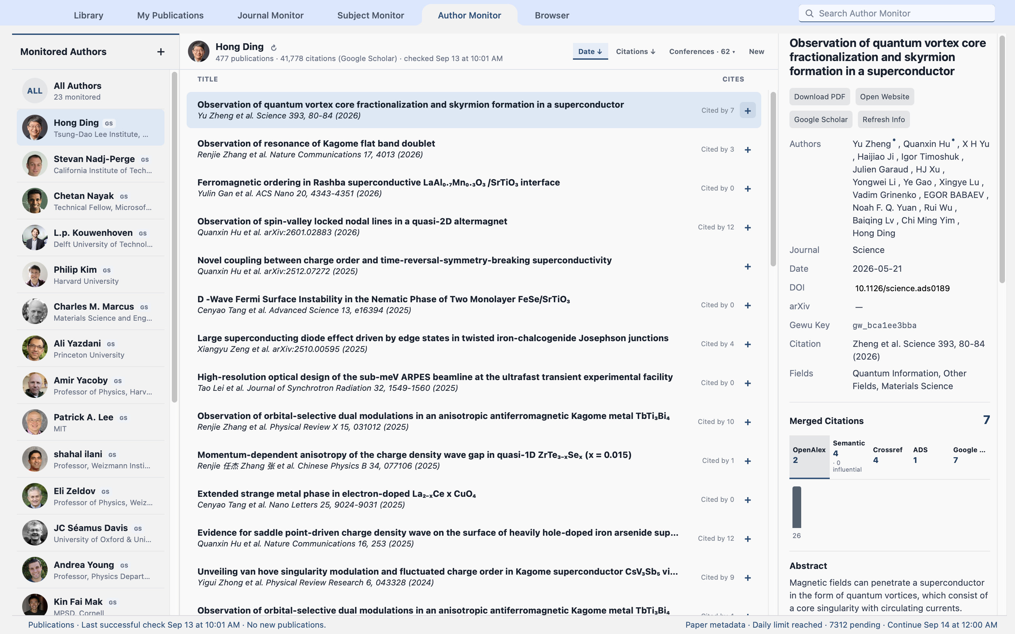Switch to the Library tab
This screenshot has width=1015, height=634.
[x=89, y=15]
